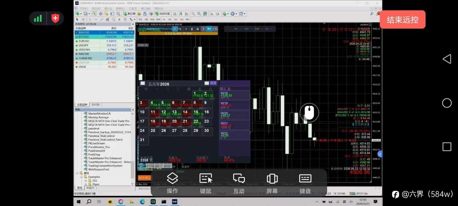Select the XAUUSD row in market watch
The height and width of the screenshot is (206, 458).
tap(104, 32)
